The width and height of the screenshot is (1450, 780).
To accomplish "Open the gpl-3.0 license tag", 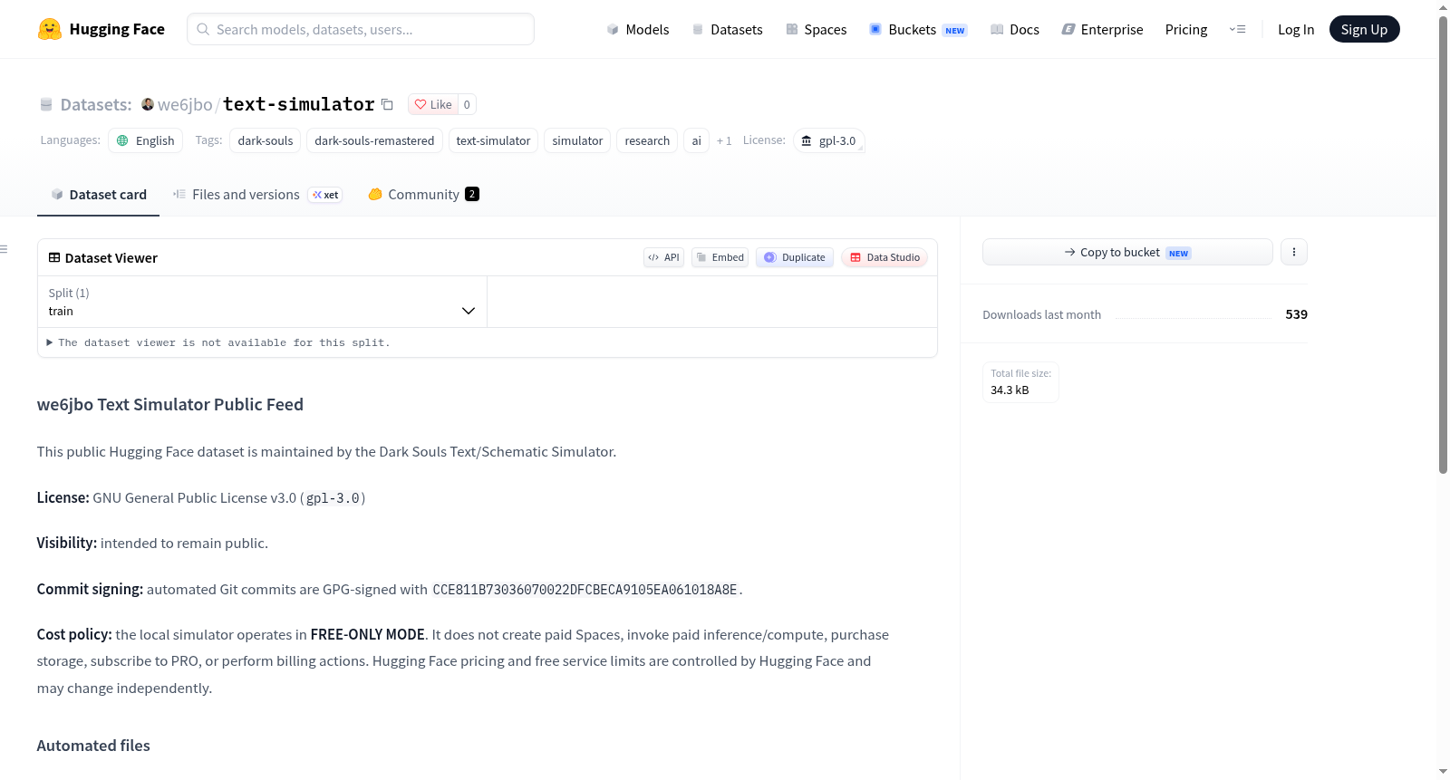I will [829, 140].
